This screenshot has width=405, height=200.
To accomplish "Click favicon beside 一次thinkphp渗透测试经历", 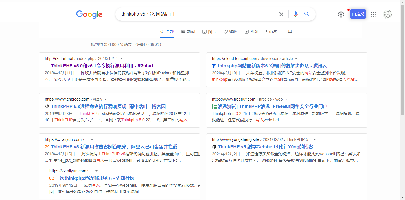I will (x=52, y=178).
